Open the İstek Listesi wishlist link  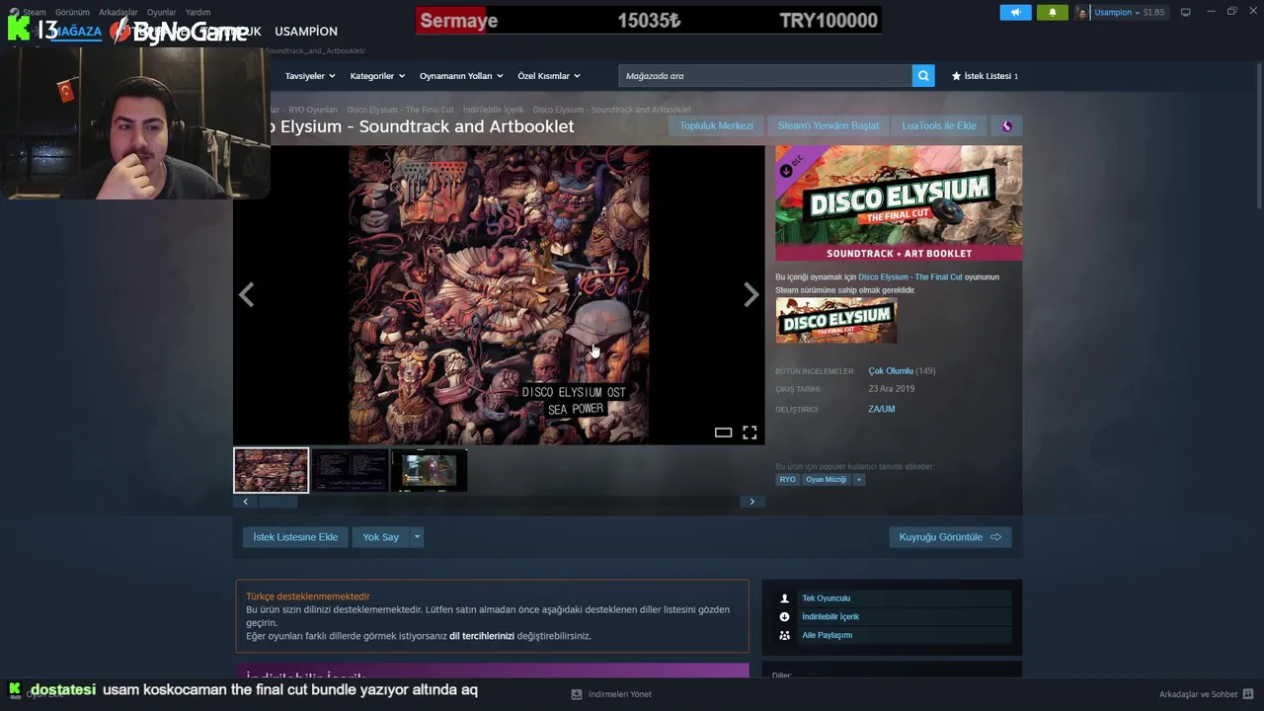coord(985,76)
